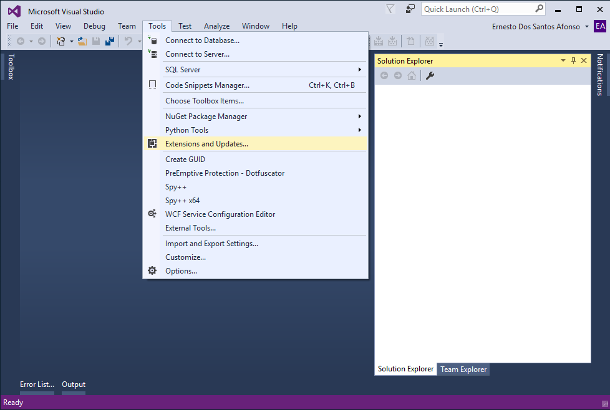610x410 pixels.
Task: Open the View menu
Action: coord(63,26)
